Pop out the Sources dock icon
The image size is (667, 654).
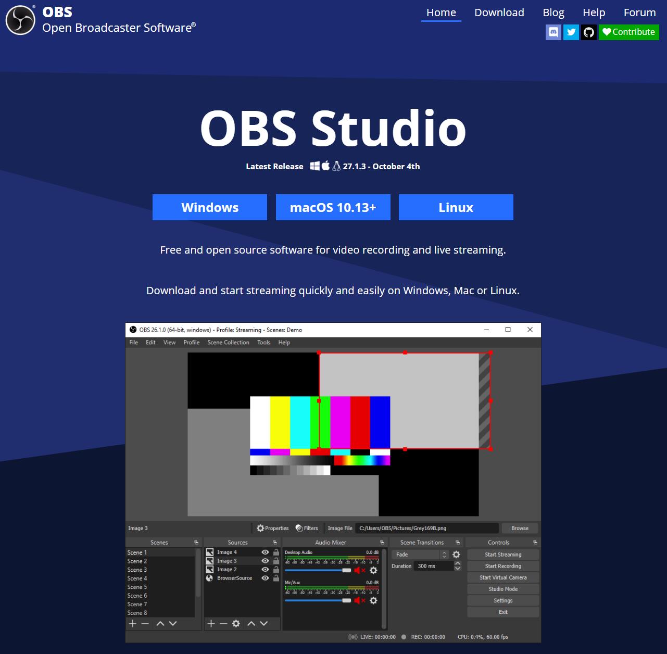click(274, 543)
